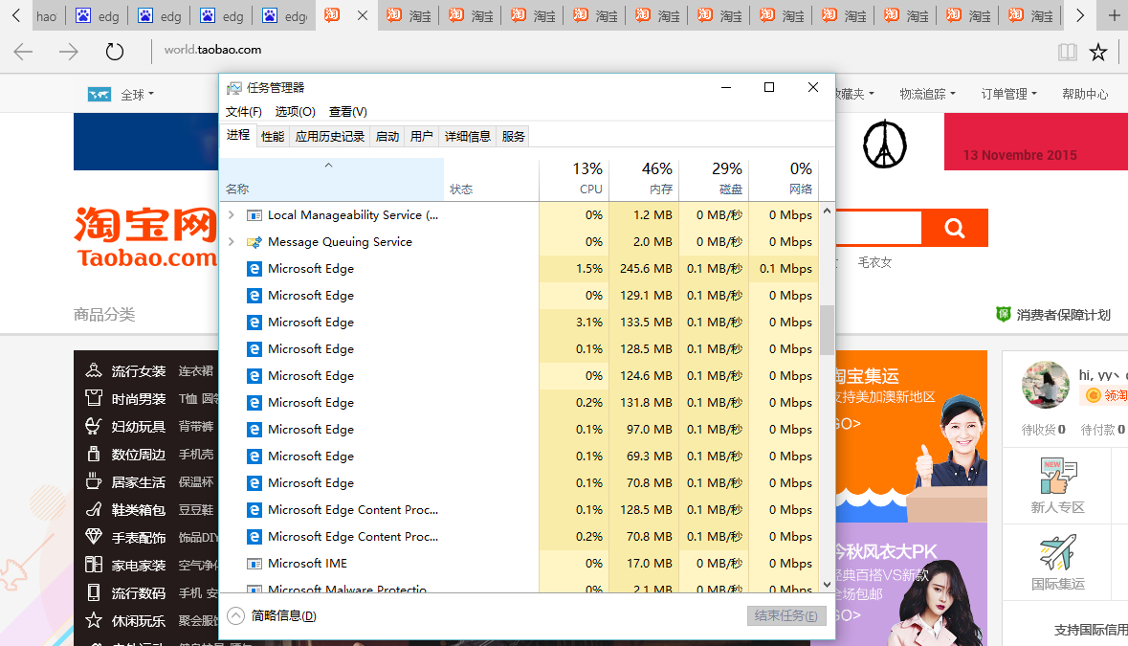
Task: Open reading view icon in address bar
Action: point(1068,52)
